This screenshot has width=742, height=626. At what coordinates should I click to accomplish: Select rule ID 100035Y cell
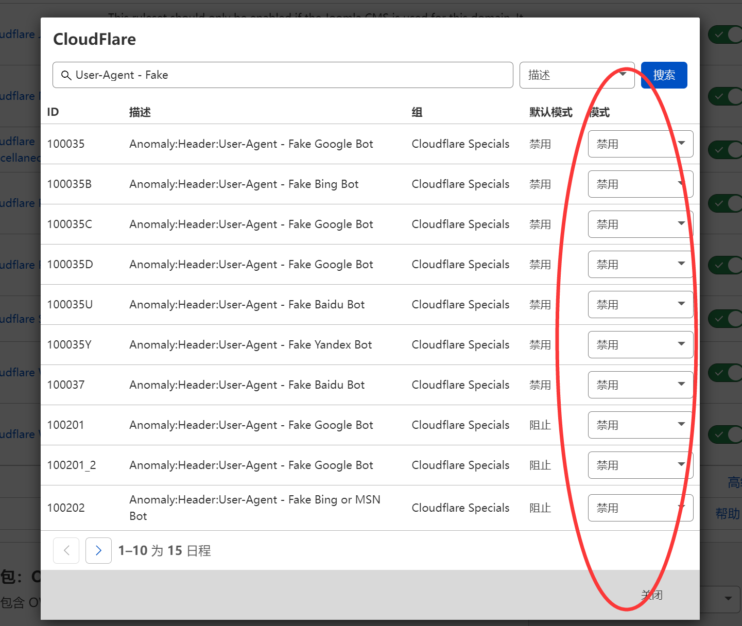pos(70,344)
